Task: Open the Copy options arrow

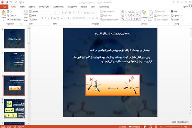Action: [x=15, y=16]
